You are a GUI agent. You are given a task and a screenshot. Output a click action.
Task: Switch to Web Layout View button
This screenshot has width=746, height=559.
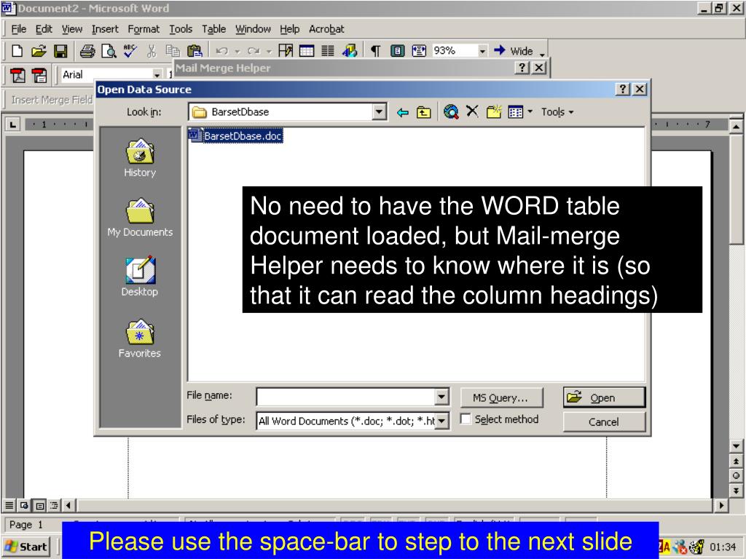[x=24, y=505]
